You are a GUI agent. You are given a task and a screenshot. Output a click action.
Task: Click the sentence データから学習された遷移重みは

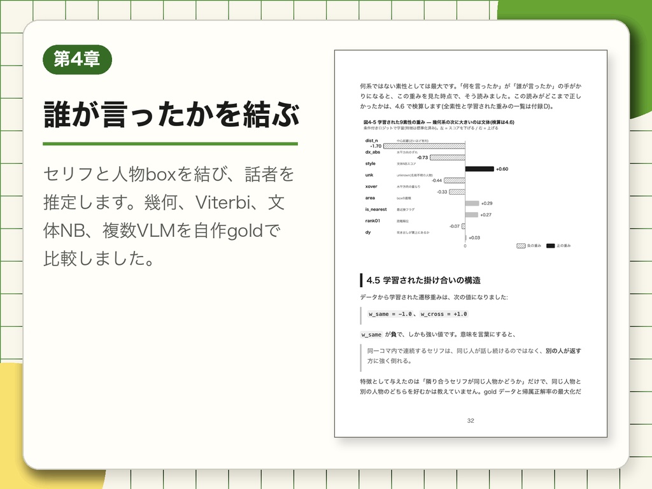[434, 297]
